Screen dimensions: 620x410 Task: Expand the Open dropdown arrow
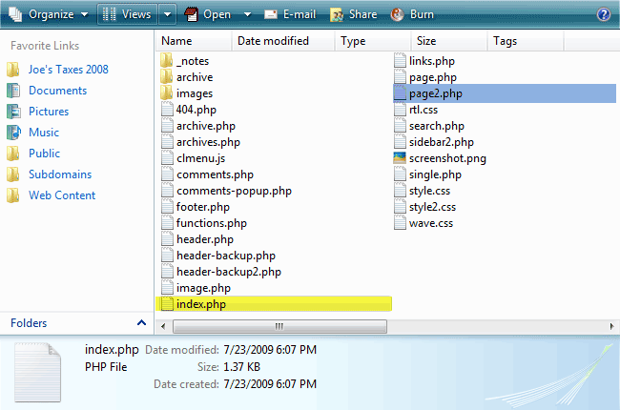click(x=248, y=14)
